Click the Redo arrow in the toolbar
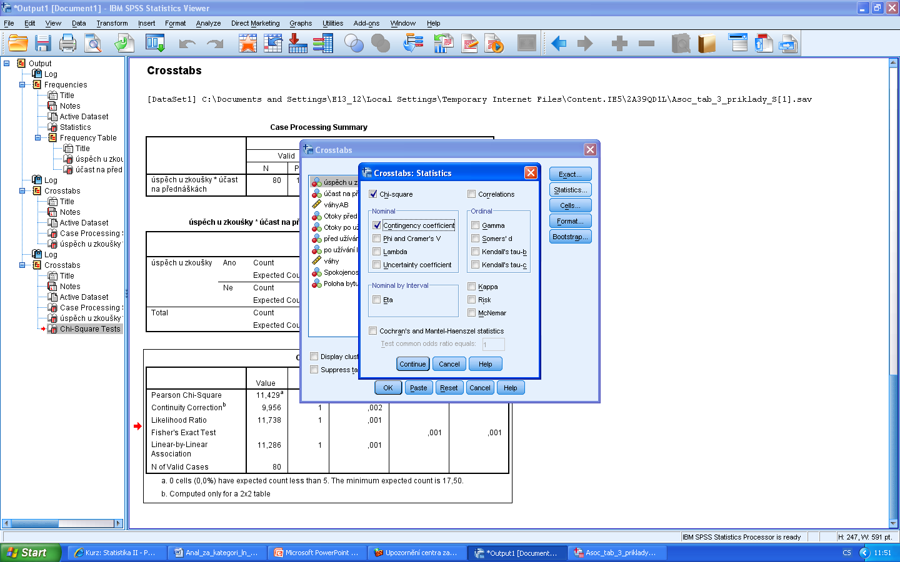The width and height of the screenshot is (900, 562). pos(215,43)
